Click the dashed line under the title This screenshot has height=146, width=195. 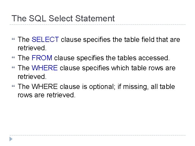pyautogui.click(x=97, y=25)
